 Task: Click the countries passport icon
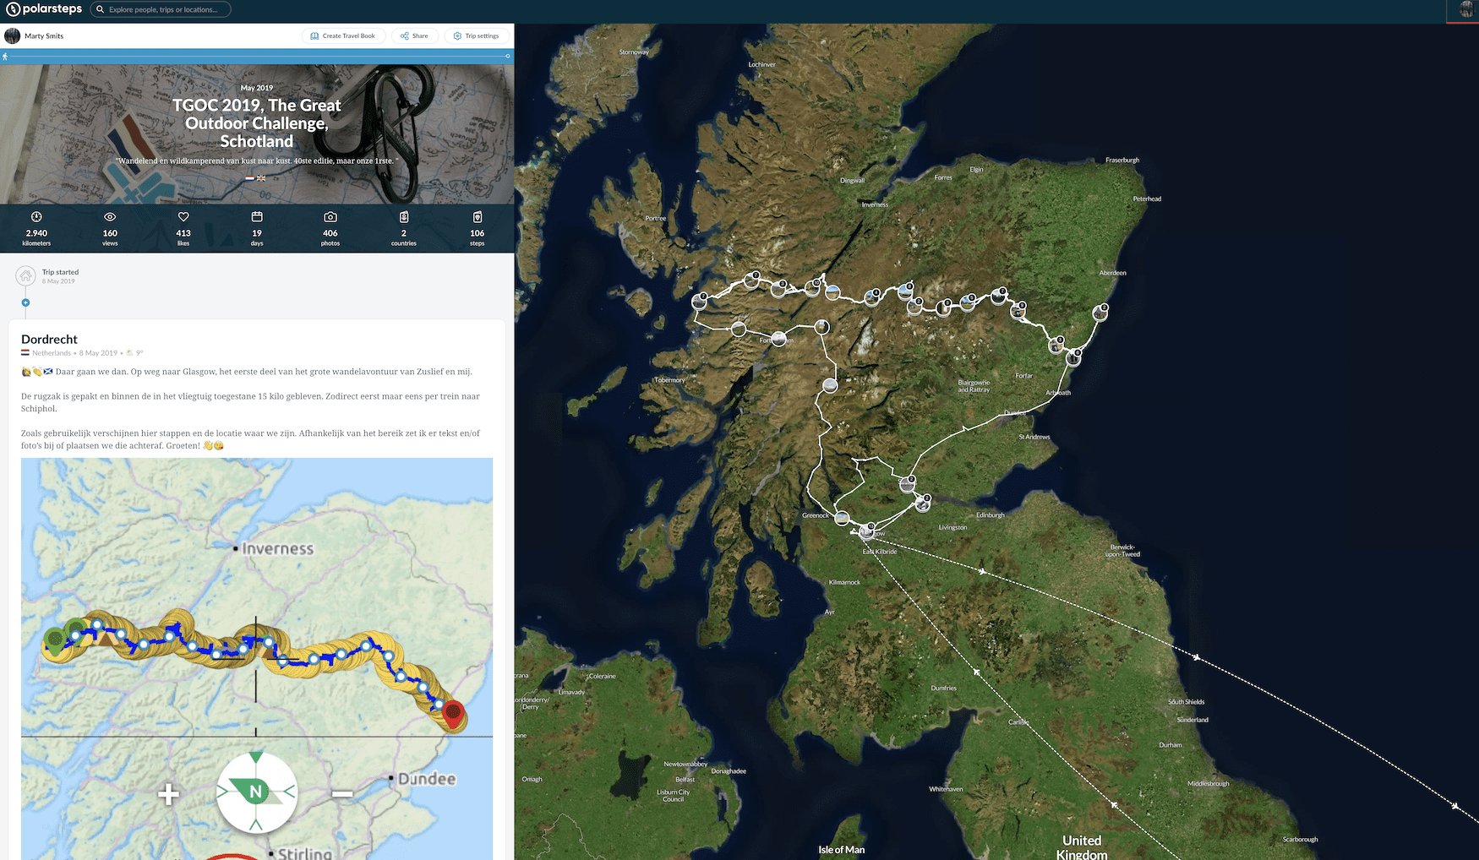click(404, 217)
